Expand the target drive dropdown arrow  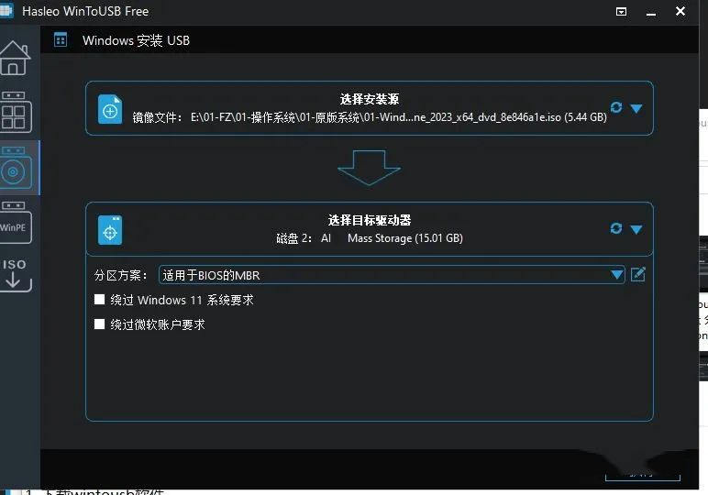pos(636,230)
